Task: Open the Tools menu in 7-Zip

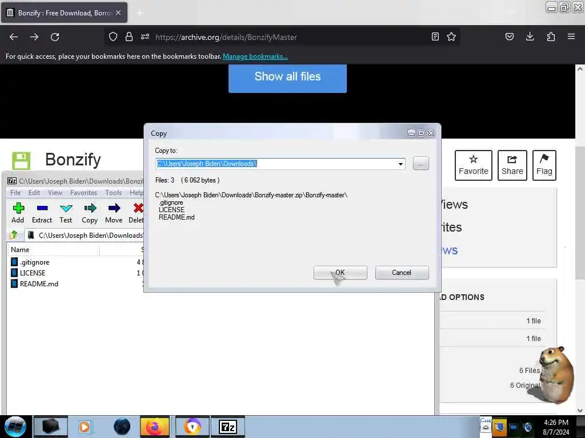Action: click(114, 193)
